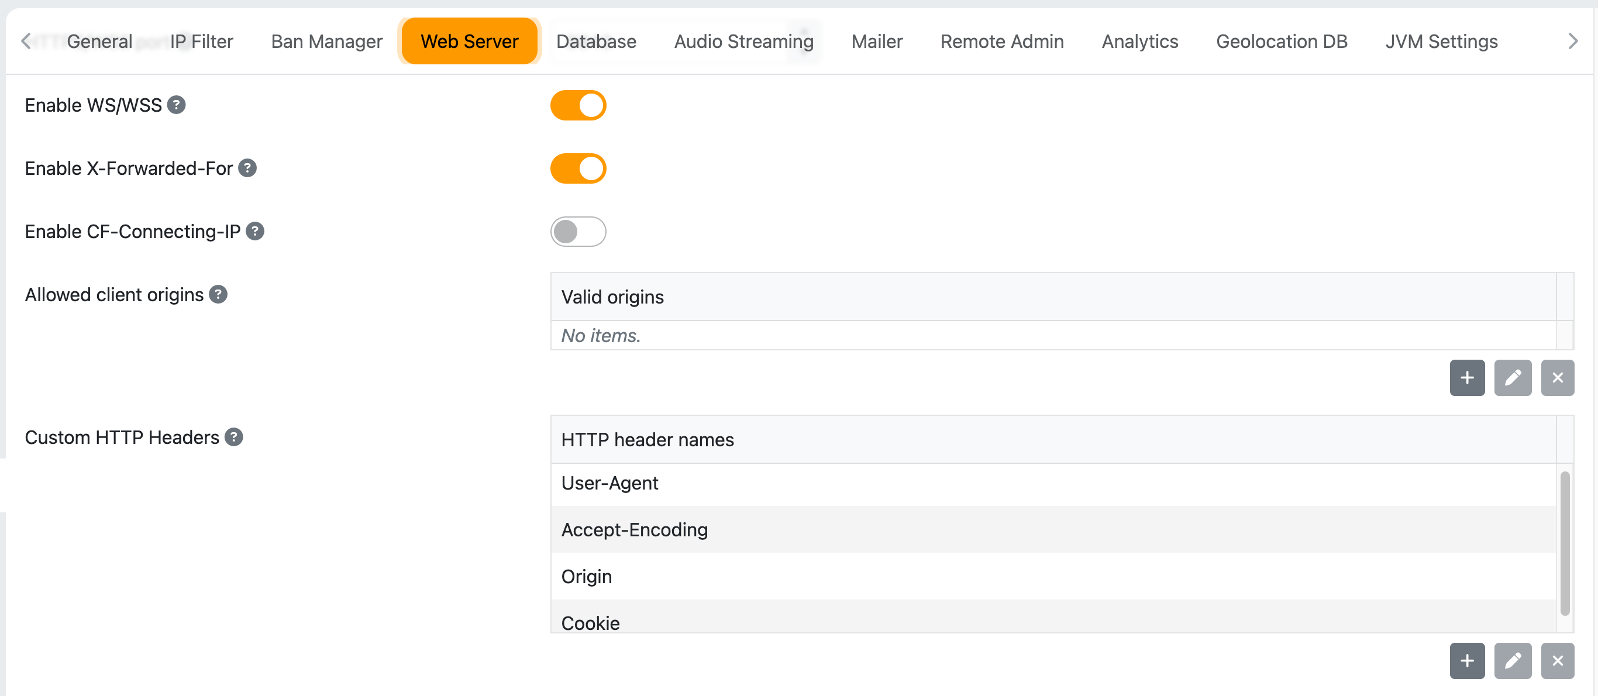
Task: Delete the selected valid origin
Action: click(x=1558, y=378)
